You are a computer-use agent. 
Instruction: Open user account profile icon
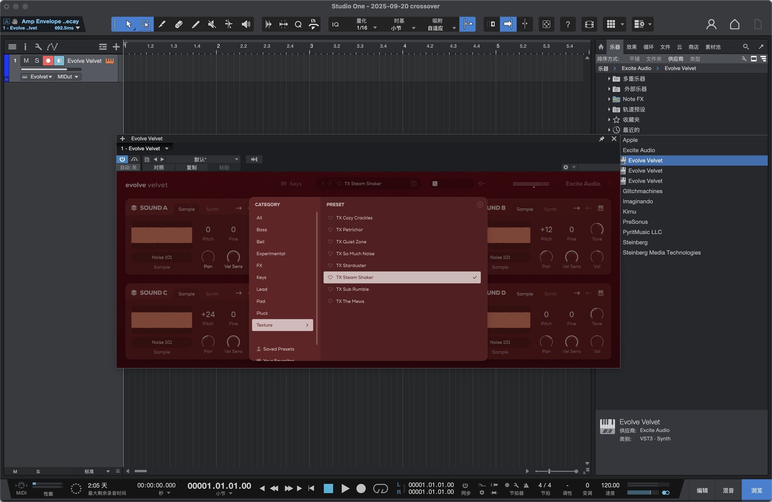coord(711,24)
